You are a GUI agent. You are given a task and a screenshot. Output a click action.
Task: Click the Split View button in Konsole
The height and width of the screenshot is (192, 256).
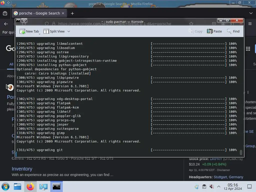tap(54, 31)
